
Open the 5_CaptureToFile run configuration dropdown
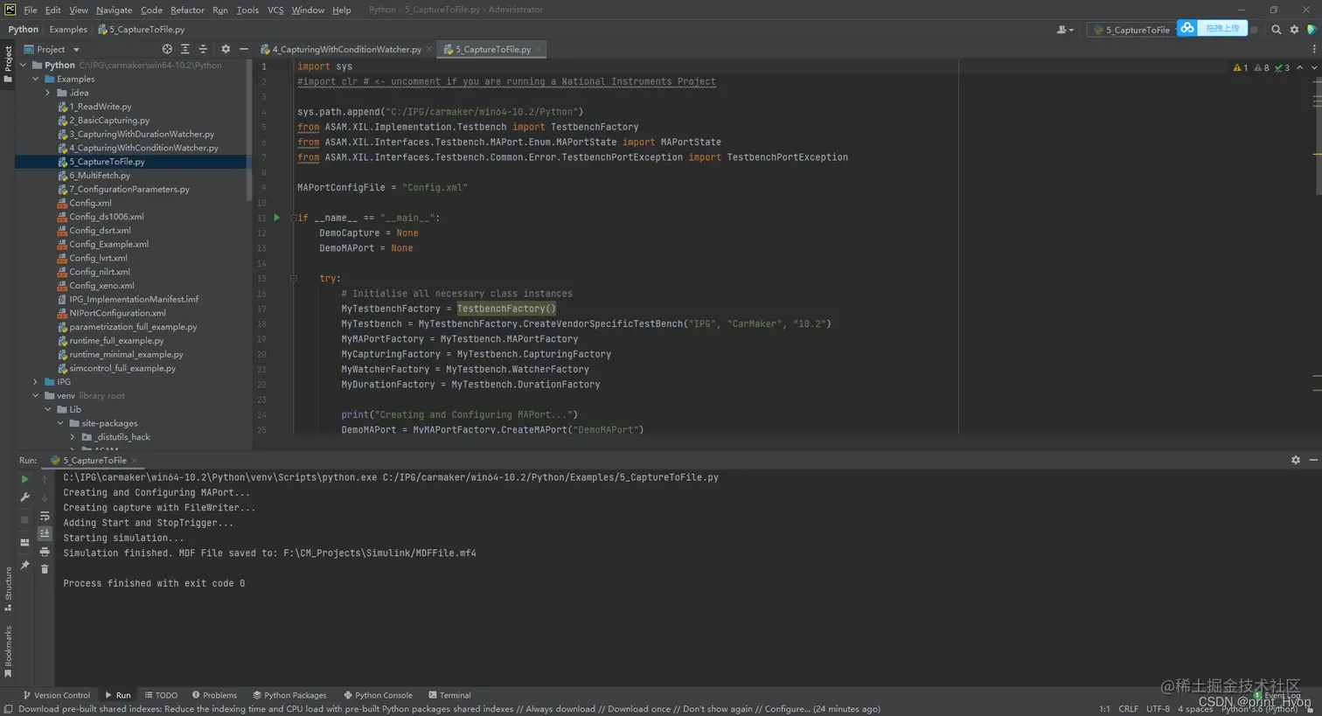click(1132, 30)
